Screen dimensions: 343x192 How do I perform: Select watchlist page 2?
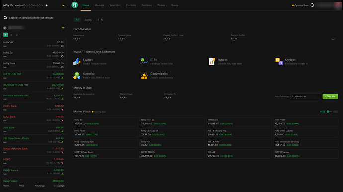pos(11,35)
